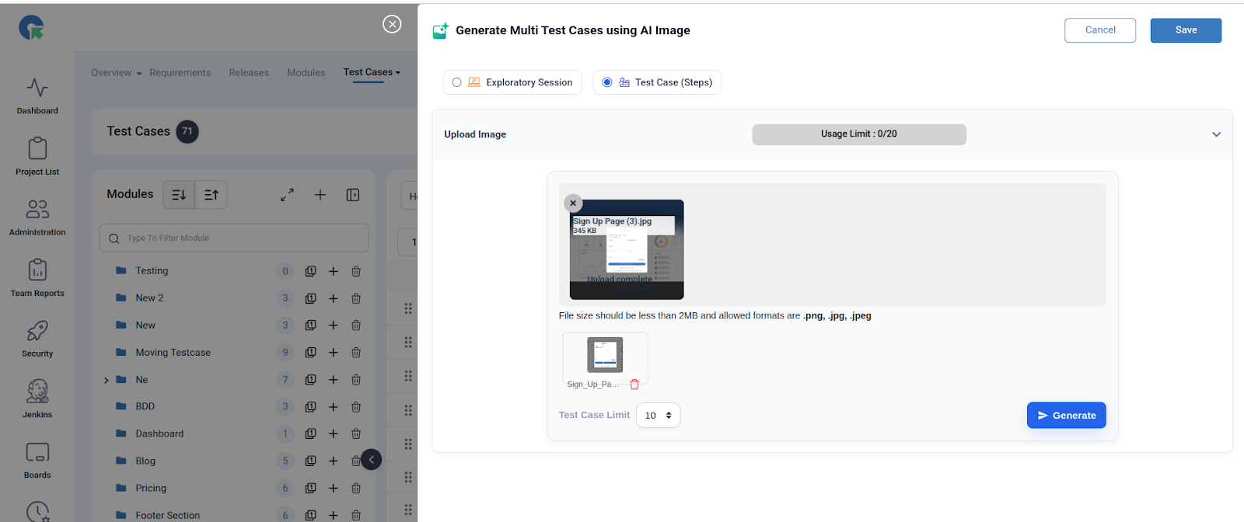Remove the Sign Up Page (3).jpg upload preview
The height and width of the screenshot is (522, 1244).
coord(573,204)
